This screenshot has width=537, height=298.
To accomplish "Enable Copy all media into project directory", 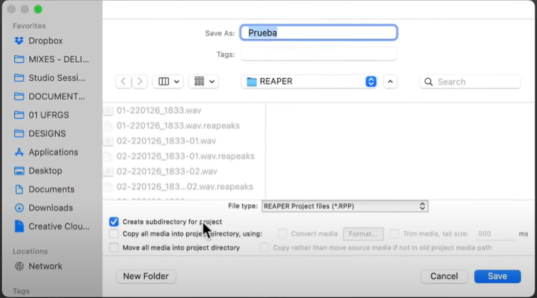I will [114, 234].
